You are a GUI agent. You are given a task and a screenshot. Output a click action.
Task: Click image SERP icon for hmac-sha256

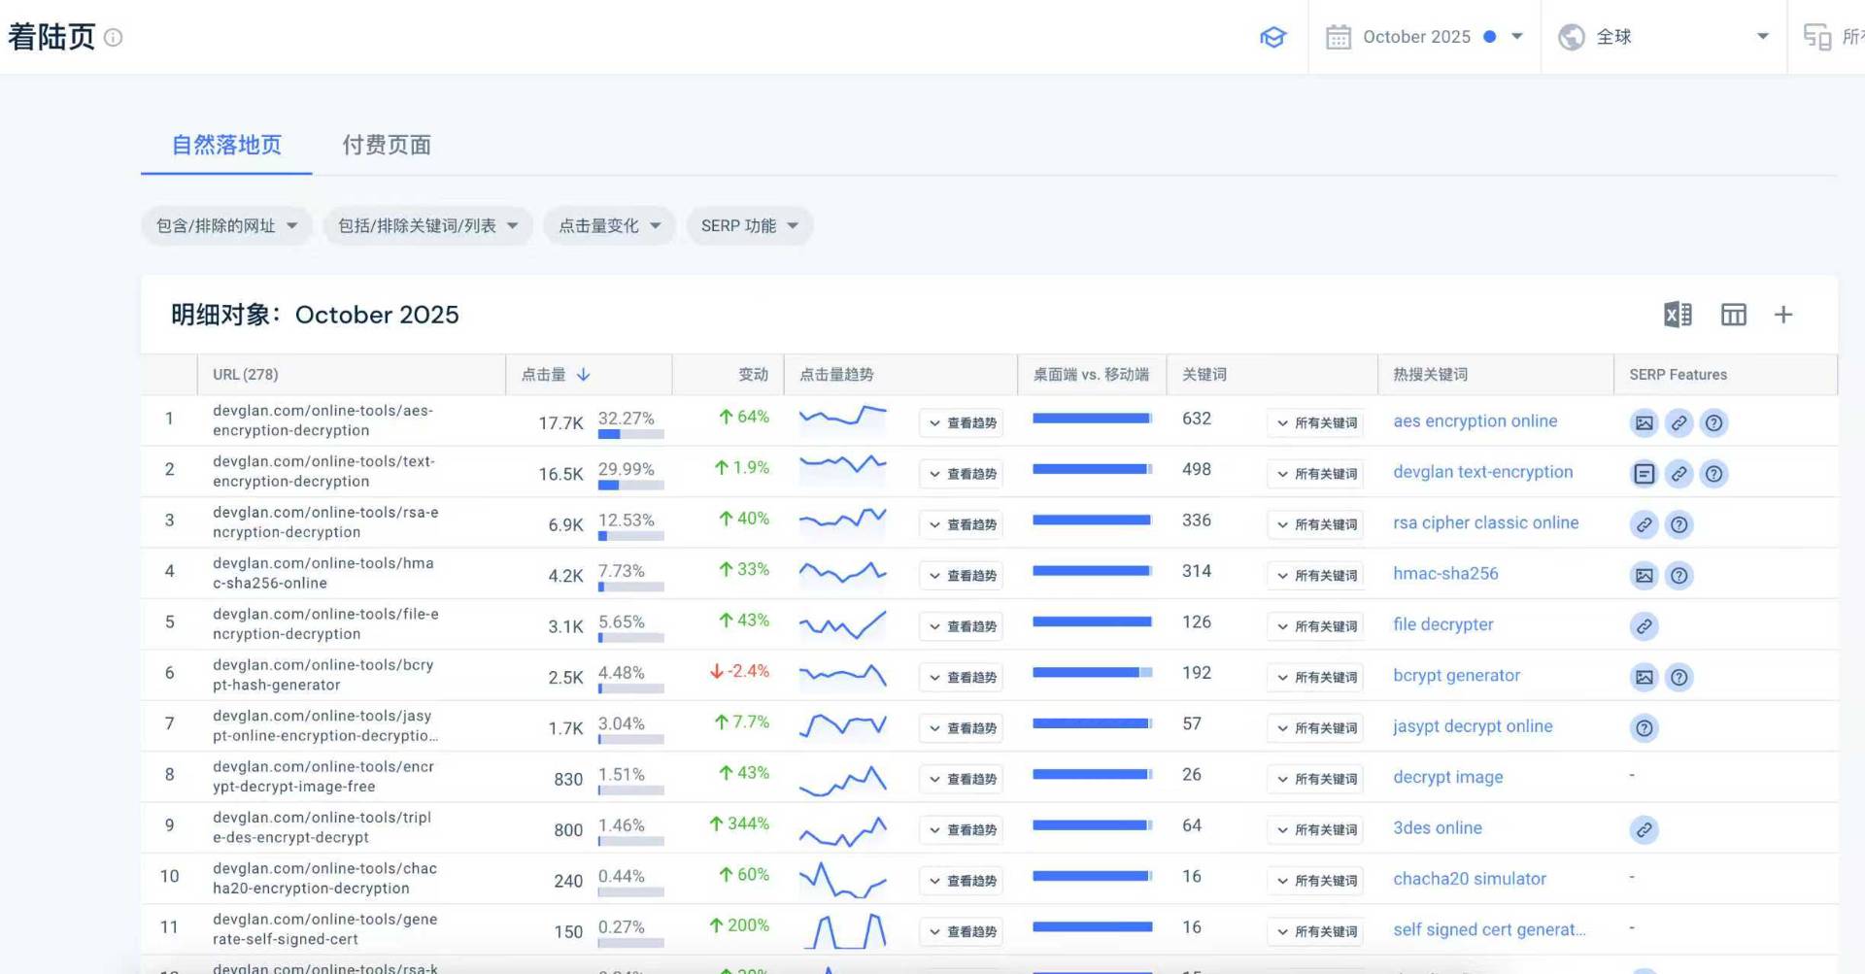pyautogui.click(x=1645, y=576)
